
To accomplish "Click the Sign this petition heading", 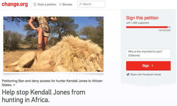I will point(142,18).
